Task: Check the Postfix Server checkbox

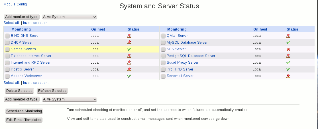Action: [7, 69]
